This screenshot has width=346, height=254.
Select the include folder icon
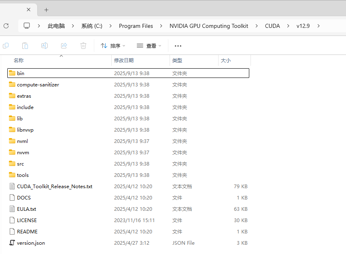(12, 107)
